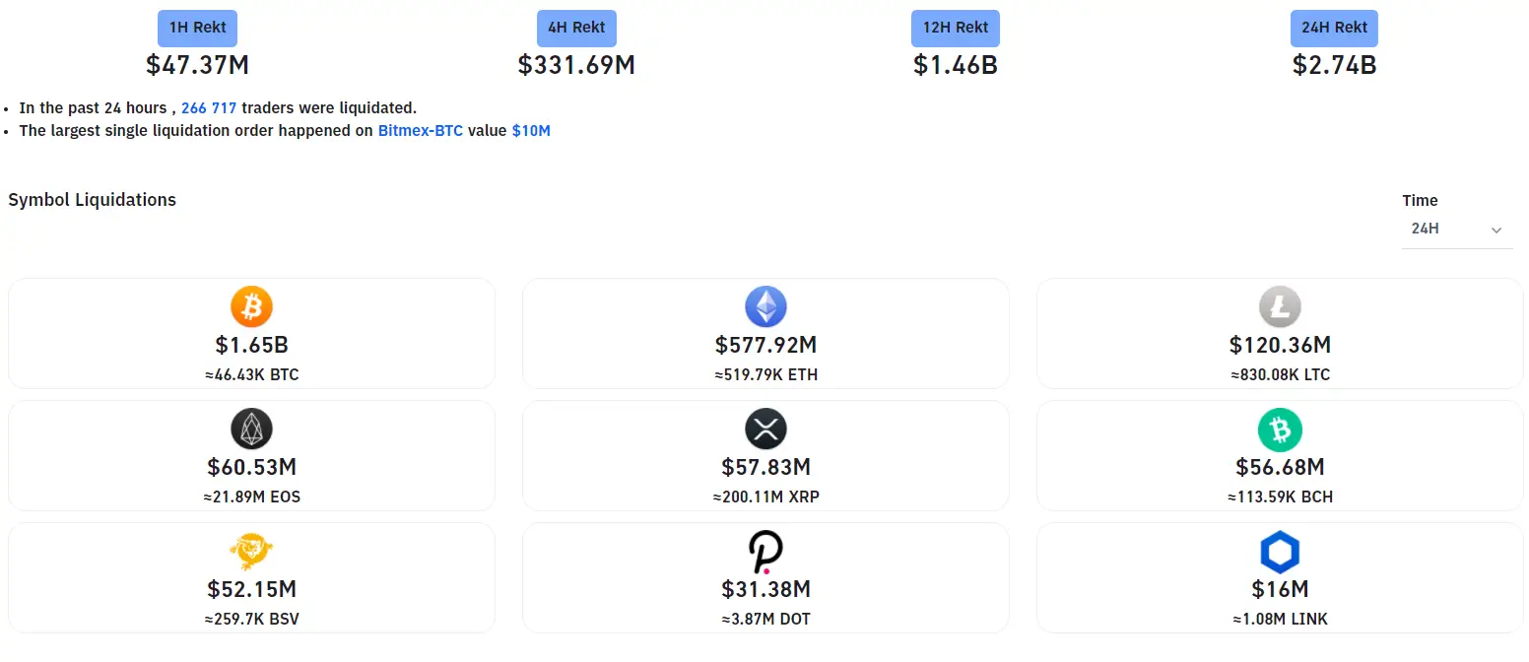The width and height of the screenshot is (1529, 662).
Task: Click the ≈1.08M LINK amount text
Action: point(1280,620)
